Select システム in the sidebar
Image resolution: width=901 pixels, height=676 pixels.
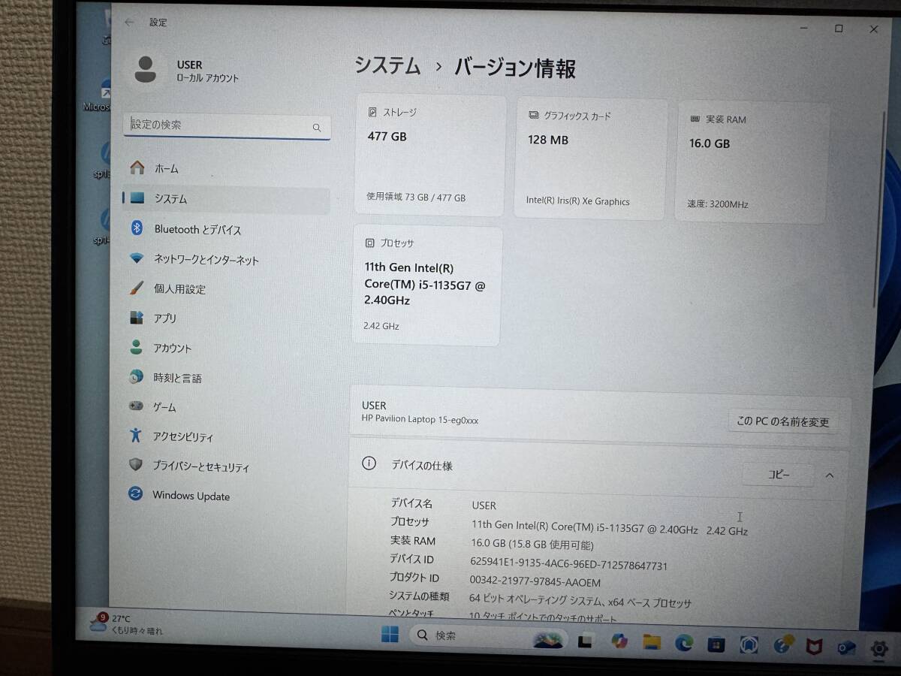pyautogui.click(x=225, y=199)
